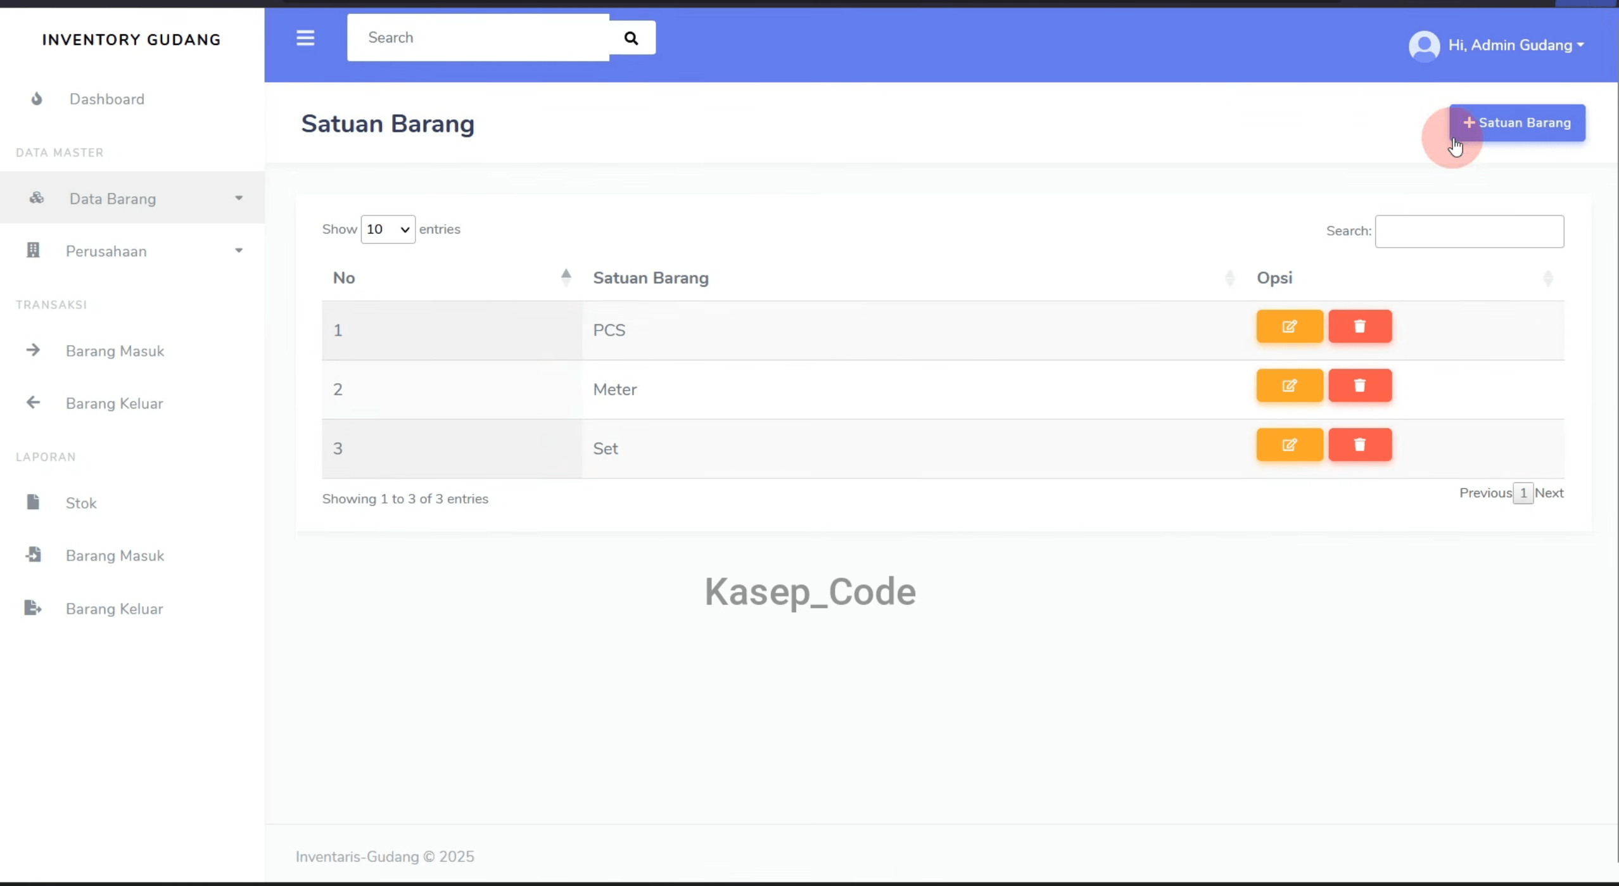1619x886 pixels.
Task: Click the magnifier search button in top bar
Action: click(632, 38)
